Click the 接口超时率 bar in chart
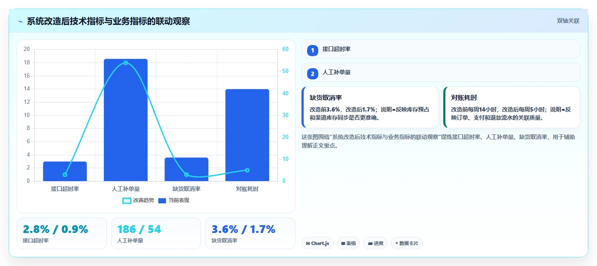This screenshot has height=266, width=597. 65,171
